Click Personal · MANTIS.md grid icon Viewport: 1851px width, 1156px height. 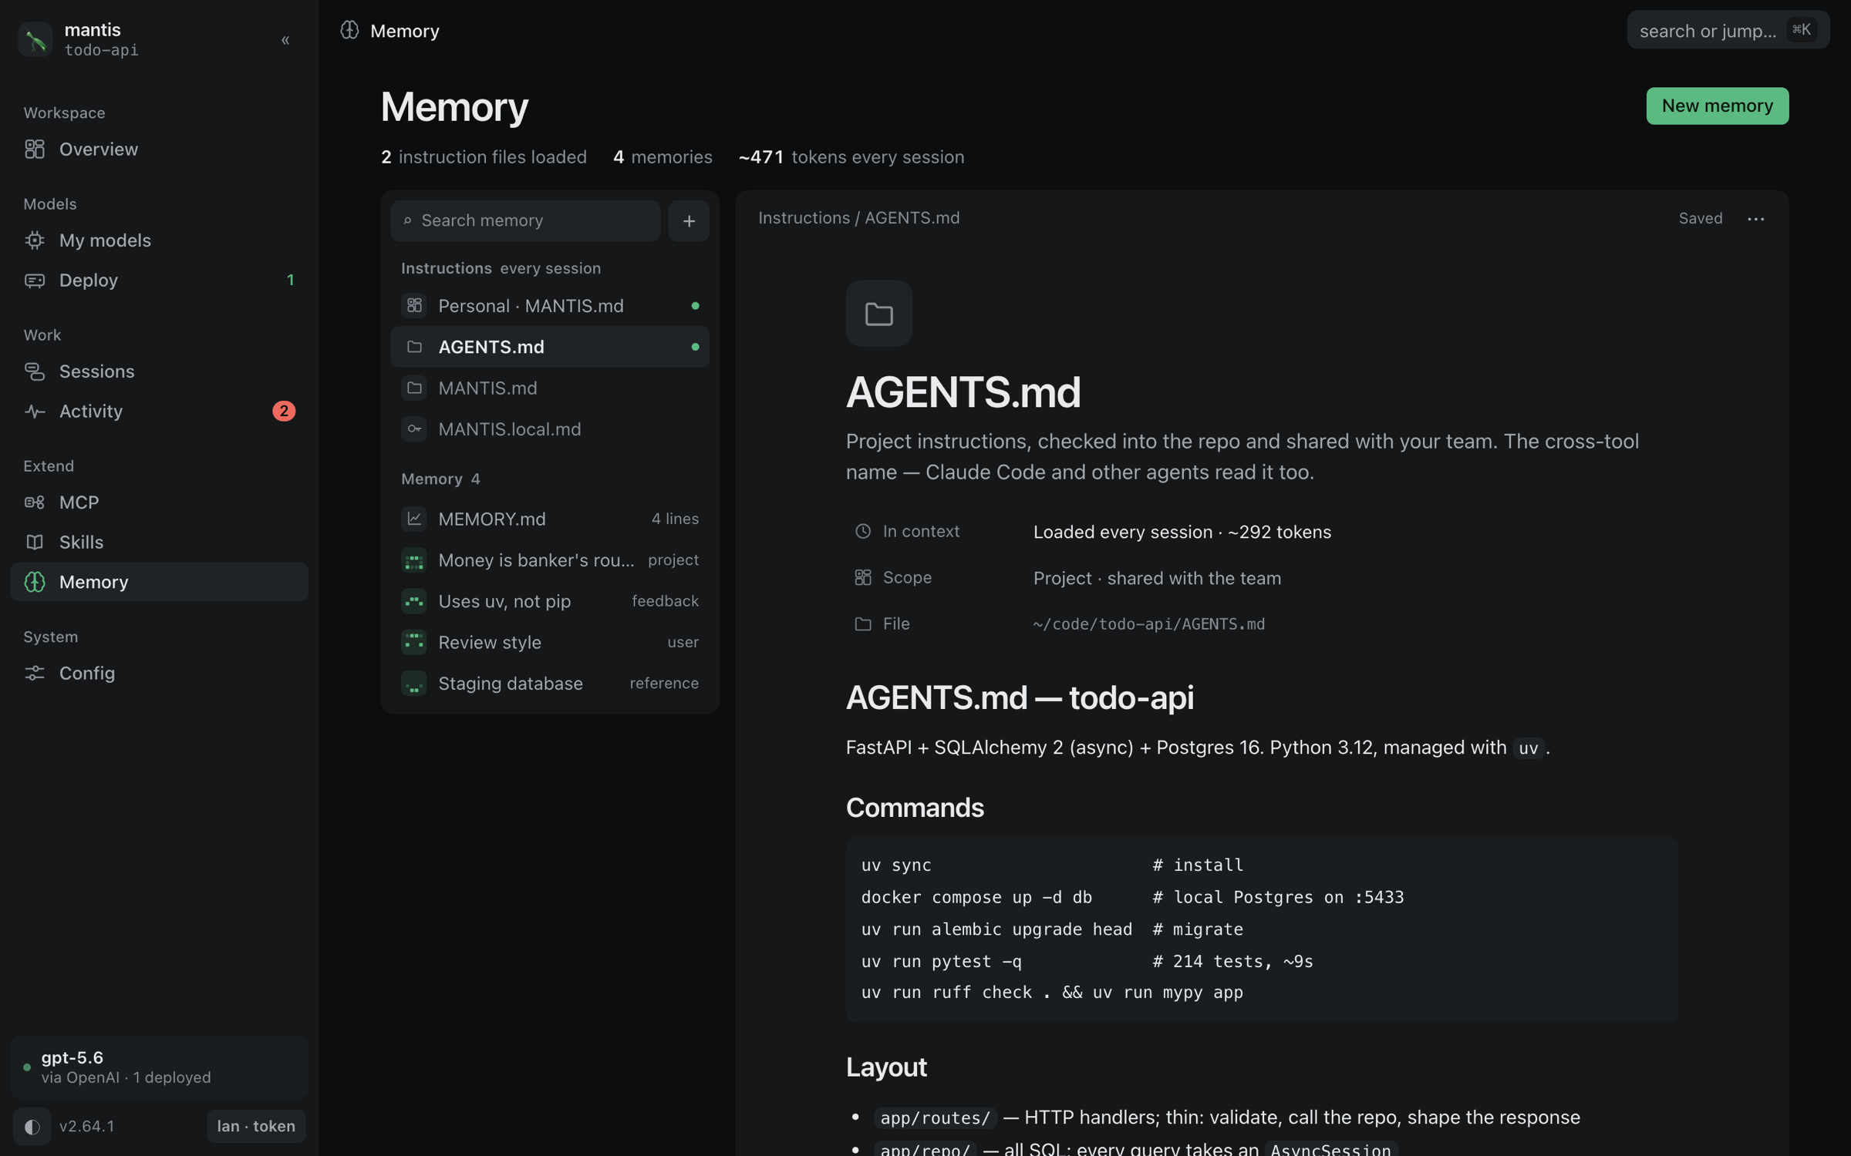point(414,306)
